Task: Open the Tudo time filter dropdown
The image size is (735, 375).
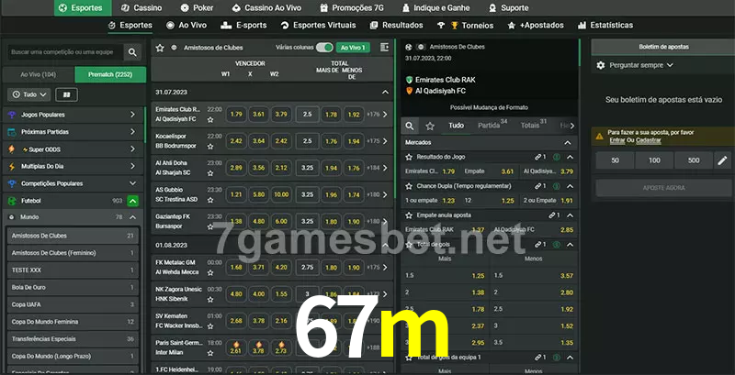Action: pos(28,94)
